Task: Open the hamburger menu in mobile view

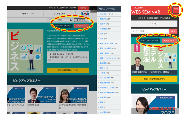Action: [176, 10]
